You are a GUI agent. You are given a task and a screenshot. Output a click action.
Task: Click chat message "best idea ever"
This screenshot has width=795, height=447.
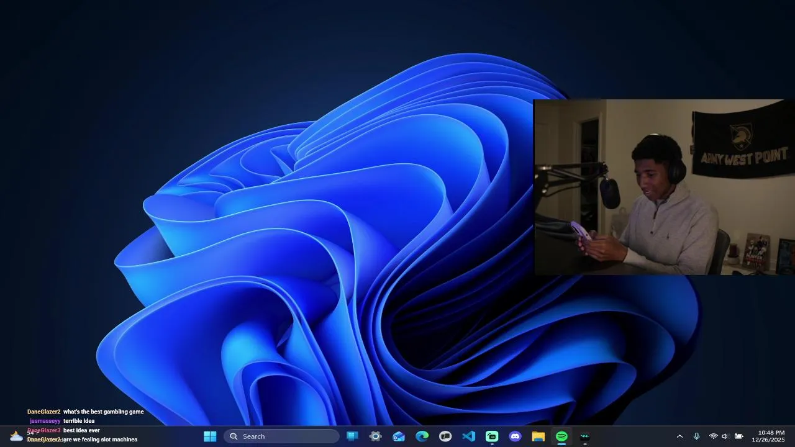pos(81,430)
